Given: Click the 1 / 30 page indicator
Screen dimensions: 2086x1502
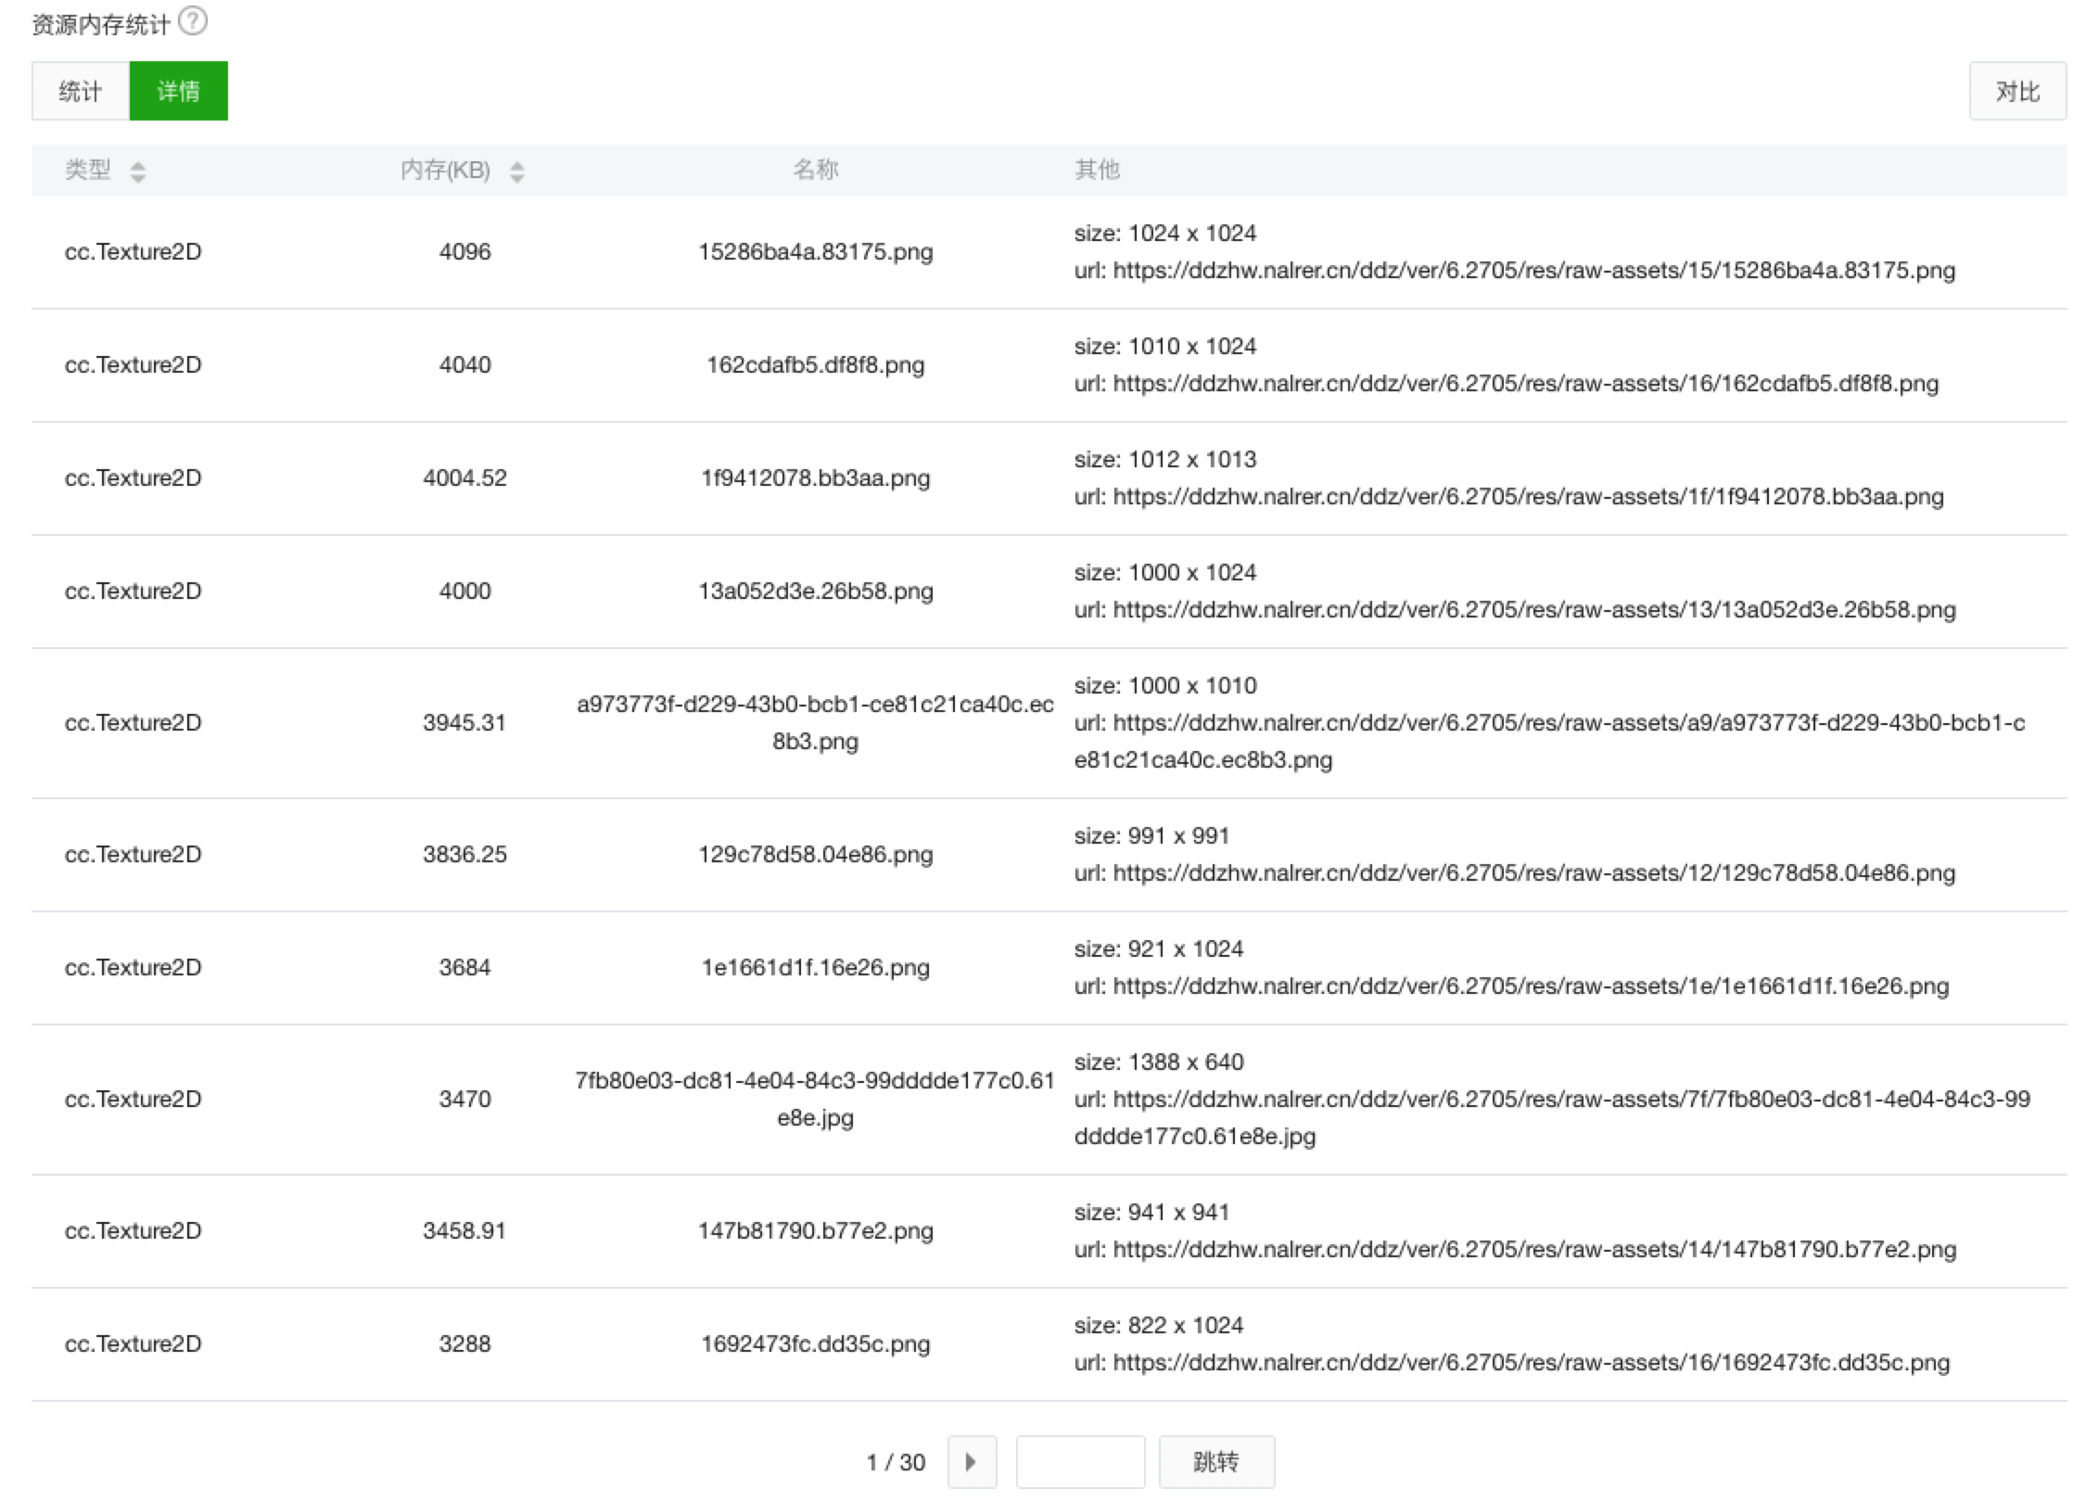Looking at the screenshot, I should 896,1463.
